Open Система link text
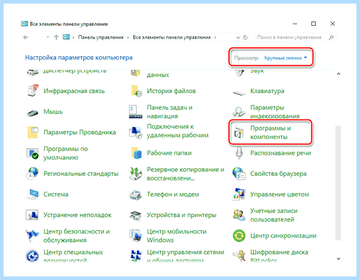 coord(56,194)
